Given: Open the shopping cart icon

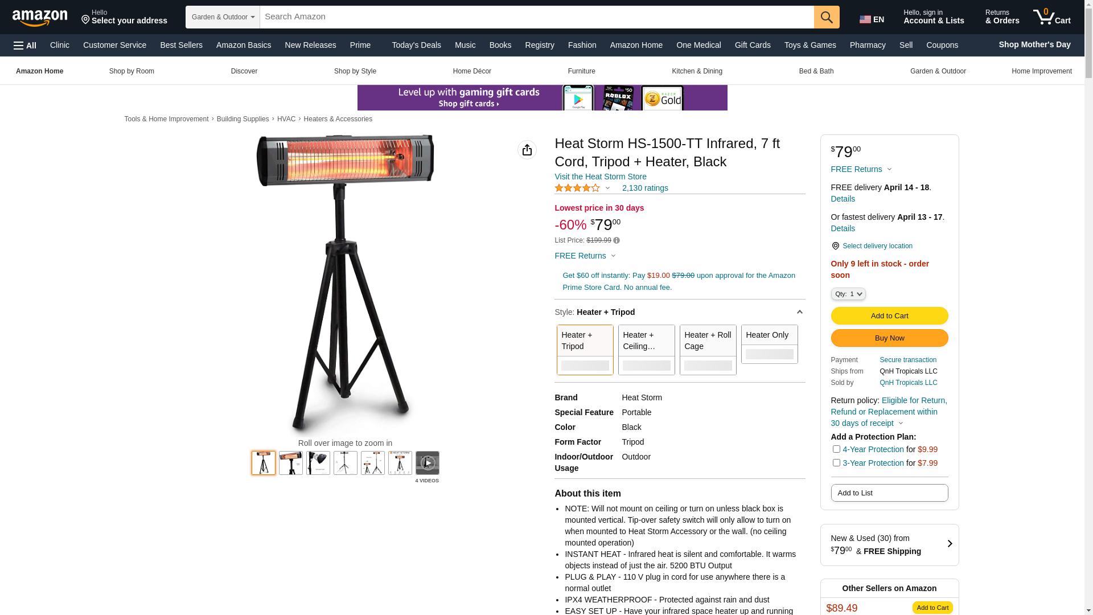Looking at the screenshot, I should pos(1052,17).
